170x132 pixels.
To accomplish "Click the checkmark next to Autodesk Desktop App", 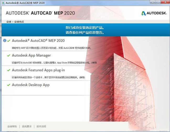I will [x=9, y=85].
